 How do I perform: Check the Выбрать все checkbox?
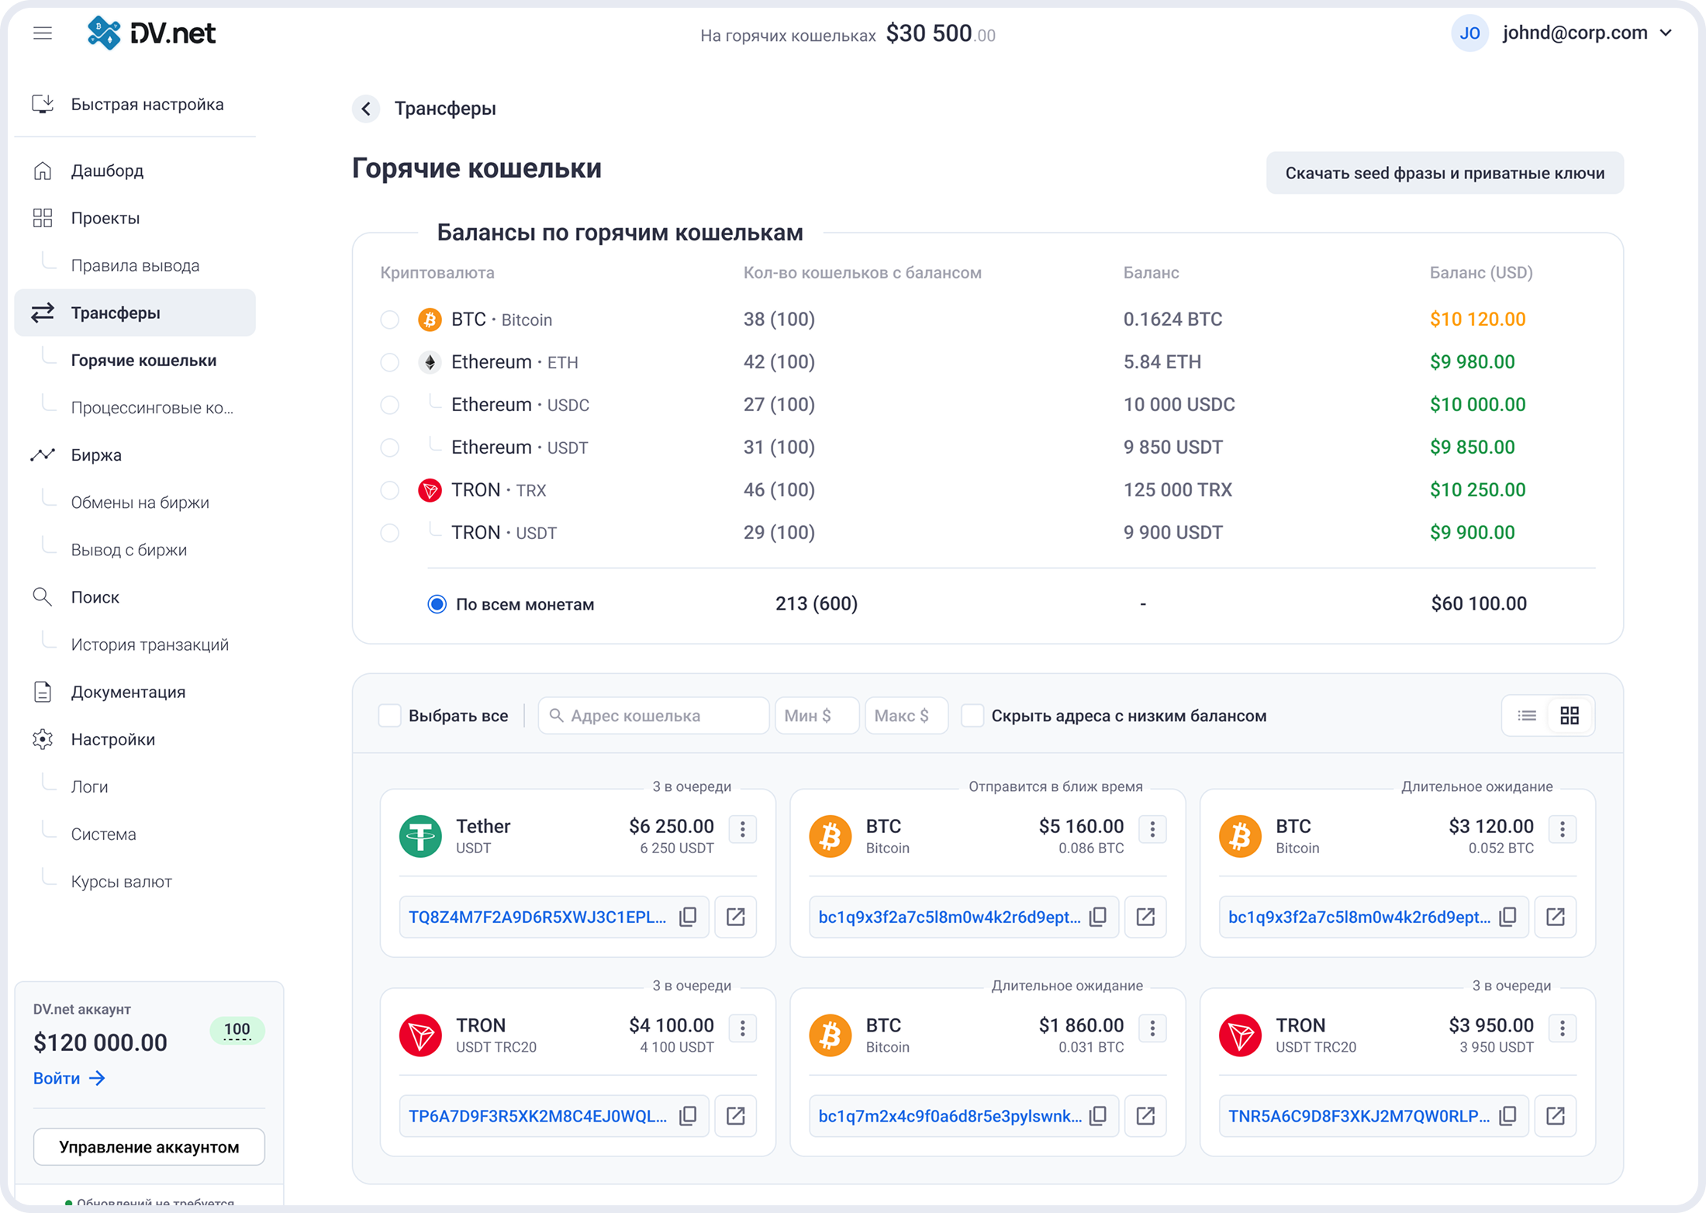(389, 715)
